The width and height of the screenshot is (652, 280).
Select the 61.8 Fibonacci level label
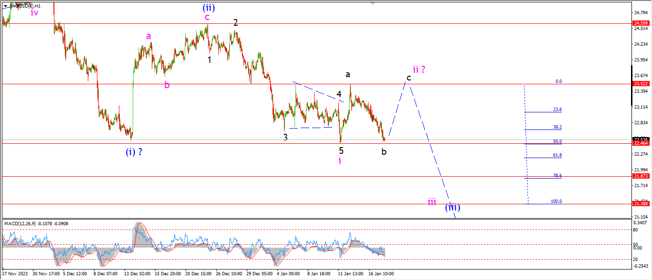pos(557,155)
